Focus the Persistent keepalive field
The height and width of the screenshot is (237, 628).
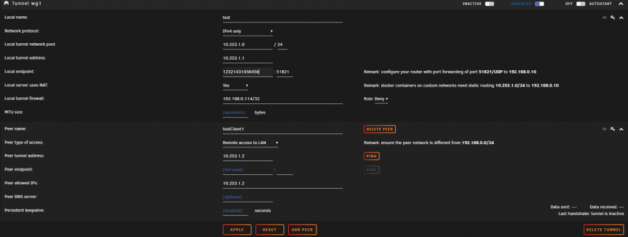[x=235, y=211]
